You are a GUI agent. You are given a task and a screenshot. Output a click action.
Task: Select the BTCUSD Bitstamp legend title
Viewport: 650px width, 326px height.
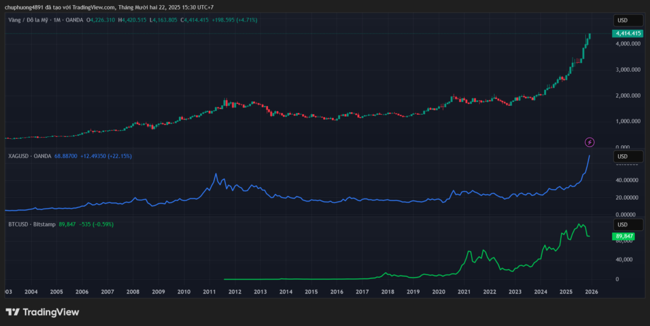point(30,225)
